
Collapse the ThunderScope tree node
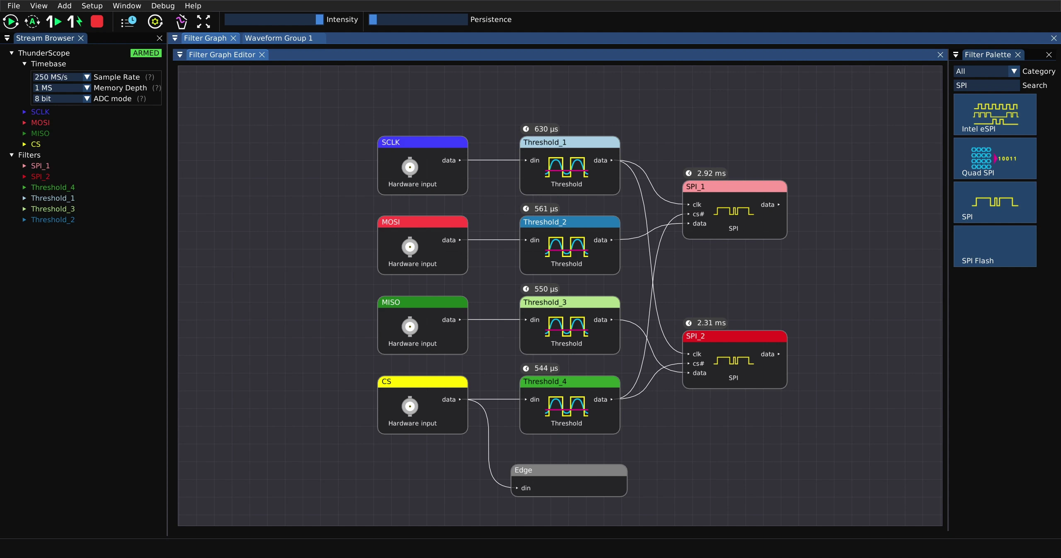click(12, 53)
